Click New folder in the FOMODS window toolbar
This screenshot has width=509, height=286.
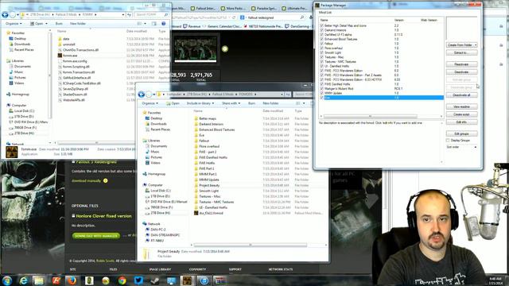click(x=270, y=103)
